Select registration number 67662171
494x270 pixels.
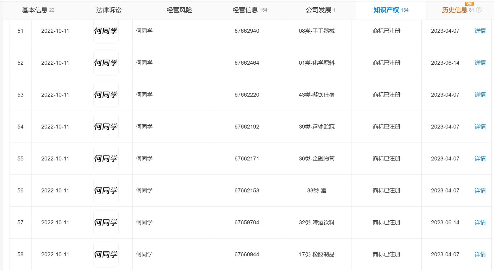[x=247, y=159]
